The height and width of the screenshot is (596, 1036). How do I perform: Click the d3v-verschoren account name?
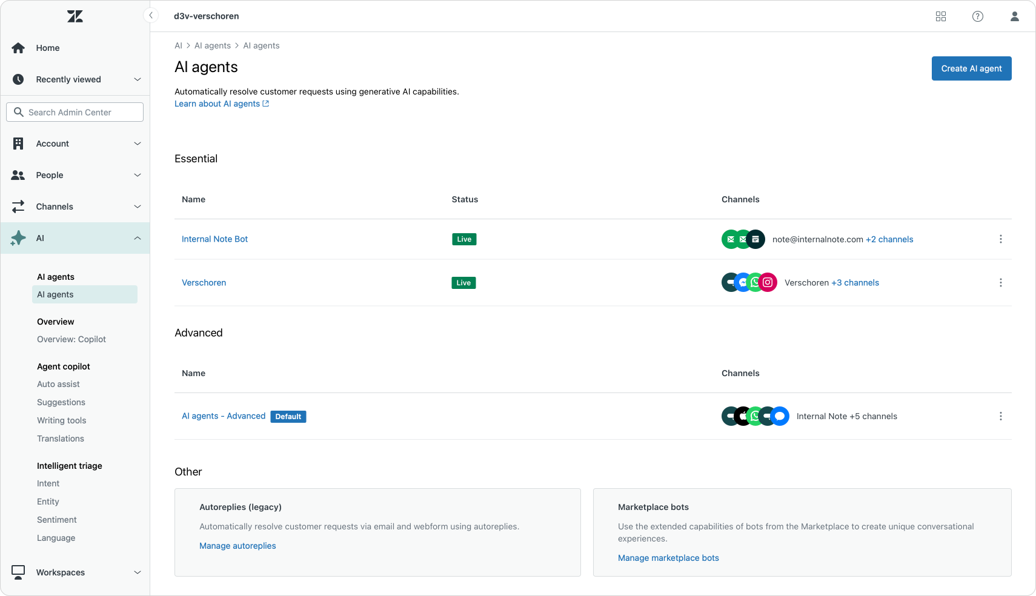tap(207, 16)
